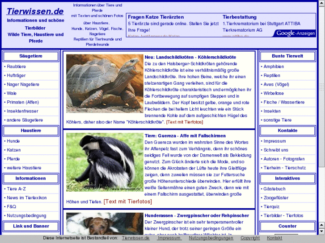Open footer Tierwissen.de link
Viewport: 325px width, 243px height.
(135, 238)
